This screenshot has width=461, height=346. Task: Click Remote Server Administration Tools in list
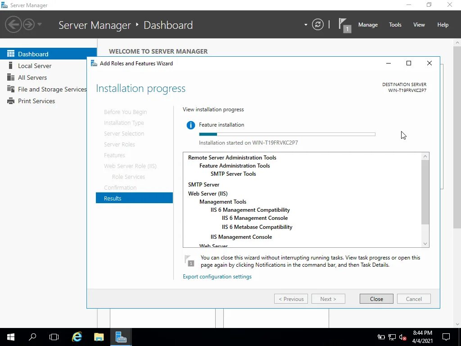232,157
